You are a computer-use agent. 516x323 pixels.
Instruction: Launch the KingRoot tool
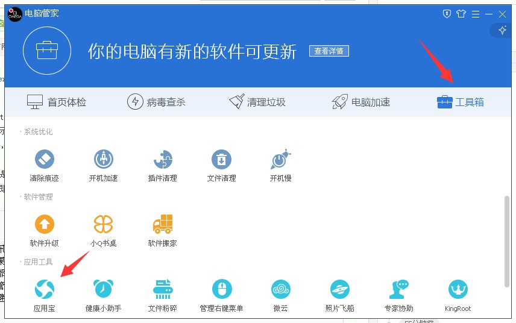[x=458, y=296]
